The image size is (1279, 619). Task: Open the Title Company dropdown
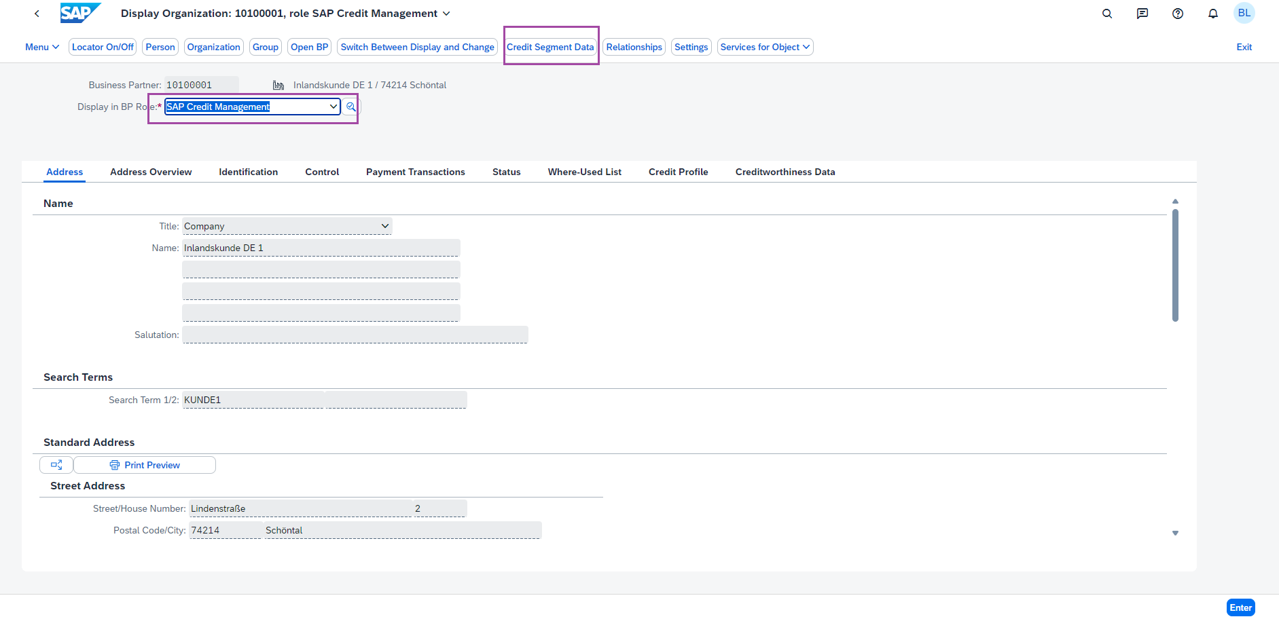coord(287,226)
